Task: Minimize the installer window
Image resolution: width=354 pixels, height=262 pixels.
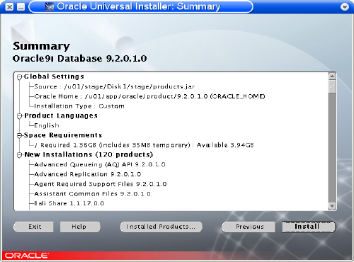Action: (21, 7)
